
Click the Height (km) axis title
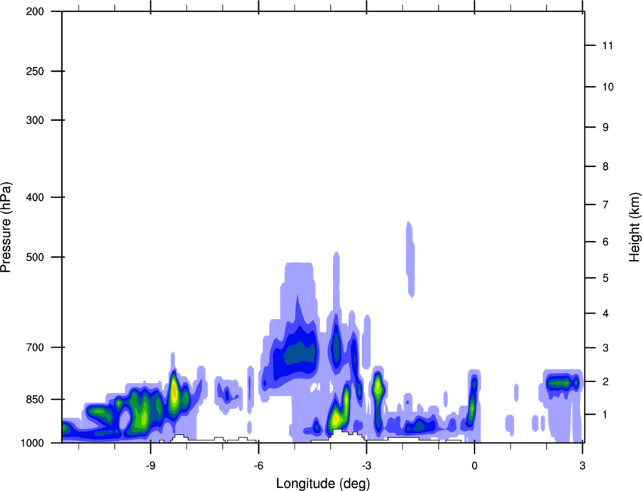[x=634, y=227]
